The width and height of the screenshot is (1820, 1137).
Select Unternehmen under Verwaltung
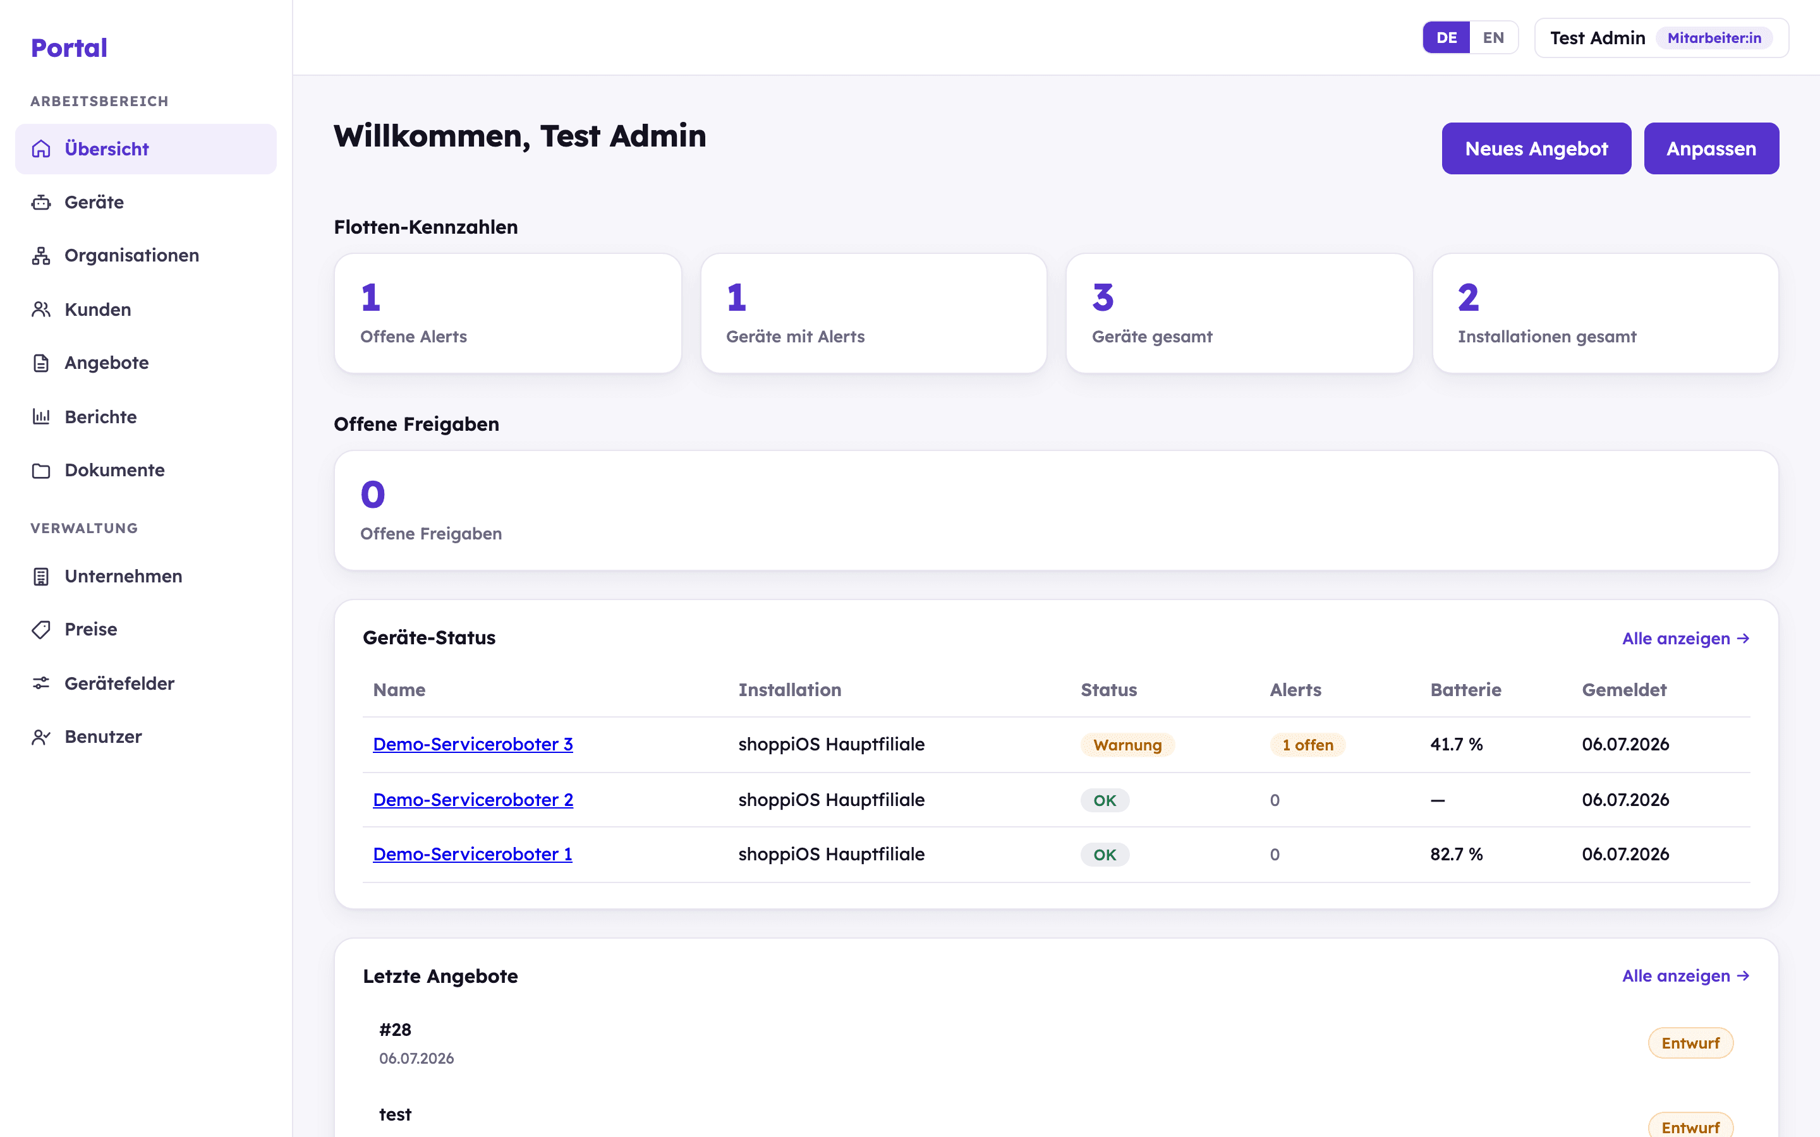click(146, 576)
